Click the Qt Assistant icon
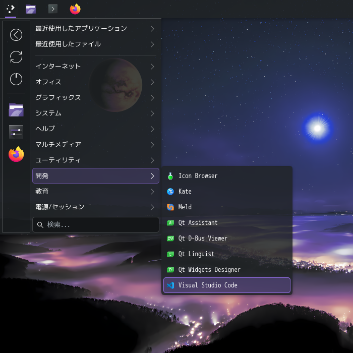Viewport: 353px width, 353px height. tap(170, 223)
